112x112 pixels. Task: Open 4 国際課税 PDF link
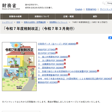tap(51, 68)
